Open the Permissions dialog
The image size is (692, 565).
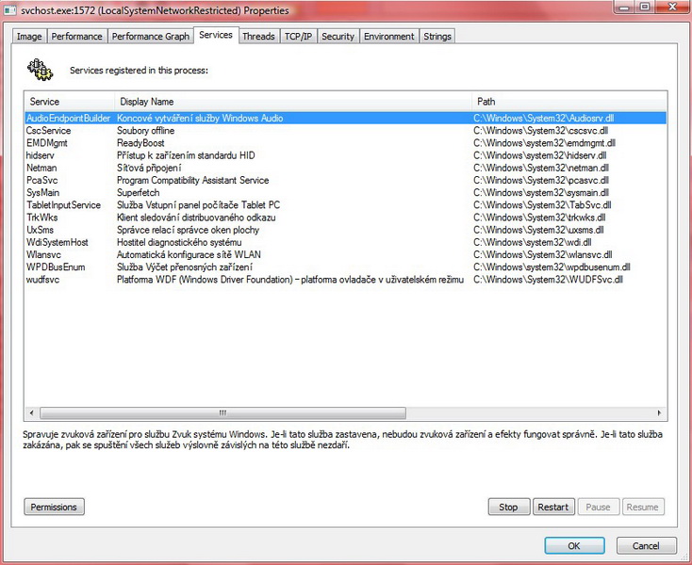[54, 507]
